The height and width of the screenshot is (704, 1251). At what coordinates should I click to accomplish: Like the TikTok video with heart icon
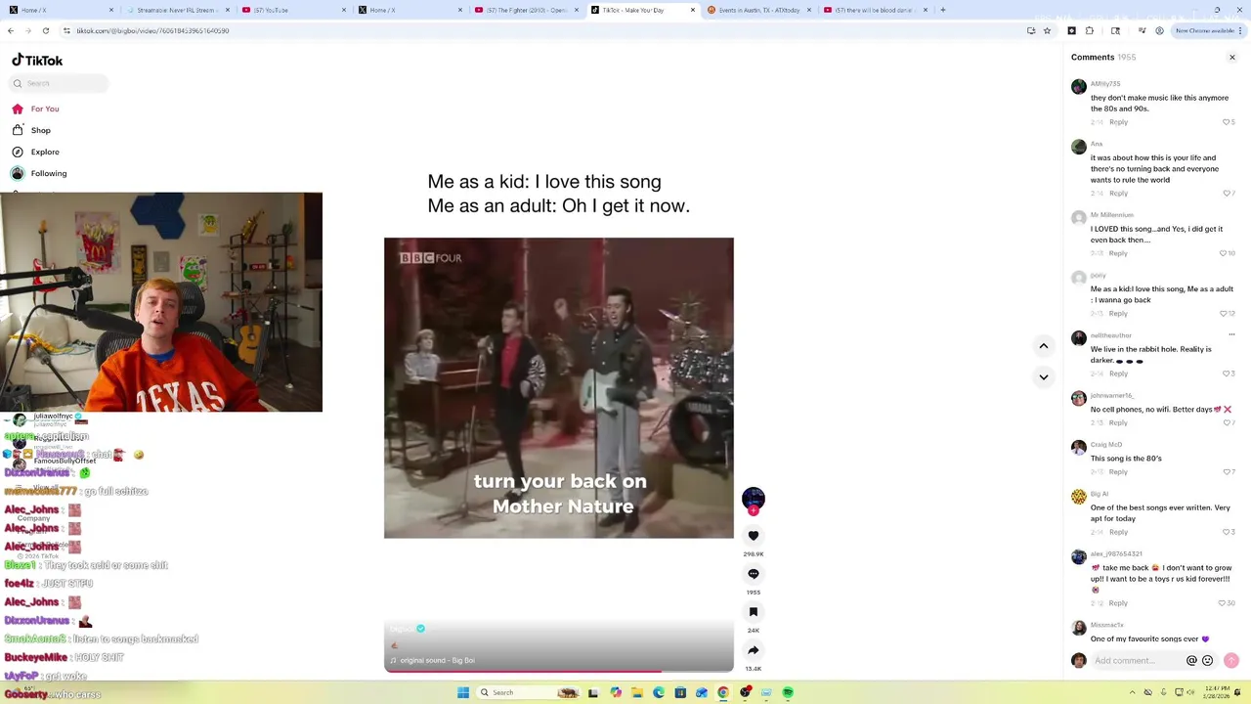pos(754,536)
